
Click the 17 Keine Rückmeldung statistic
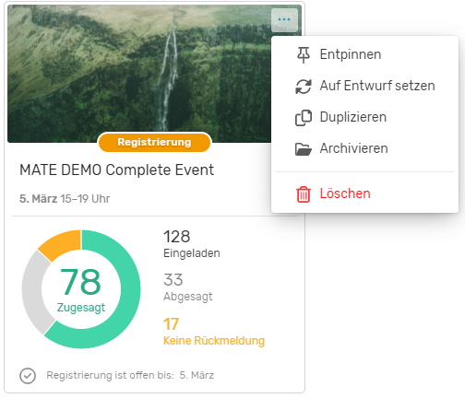tap(214, 332)
